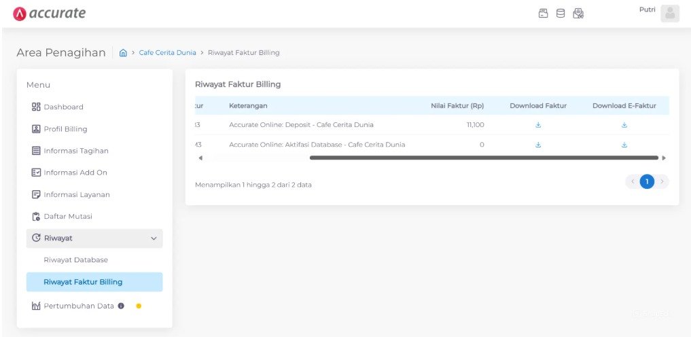Click the Informasi Add On icon
691x337 pixels.
coord(36,173)
